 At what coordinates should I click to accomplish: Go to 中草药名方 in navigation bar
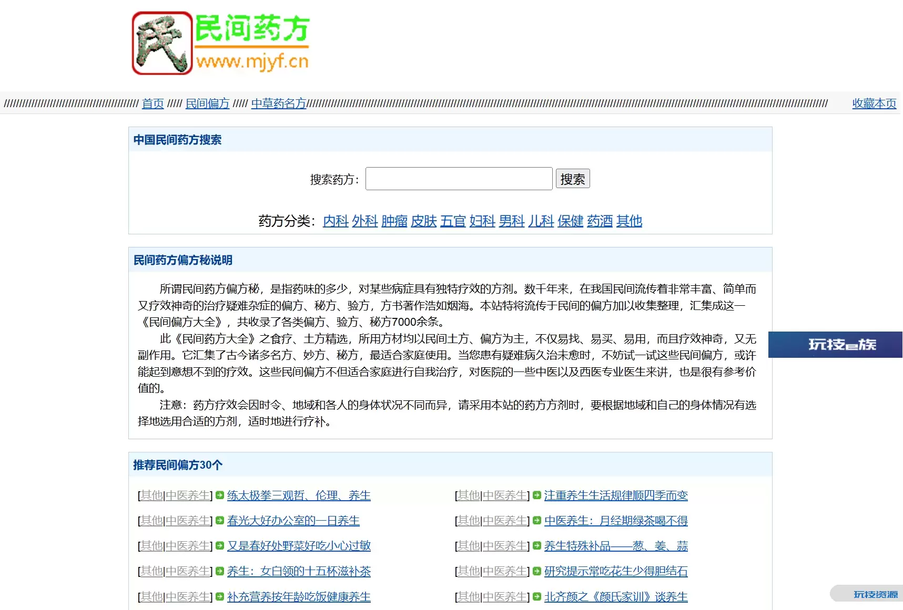pyautogui.click(x=278, y=104)
